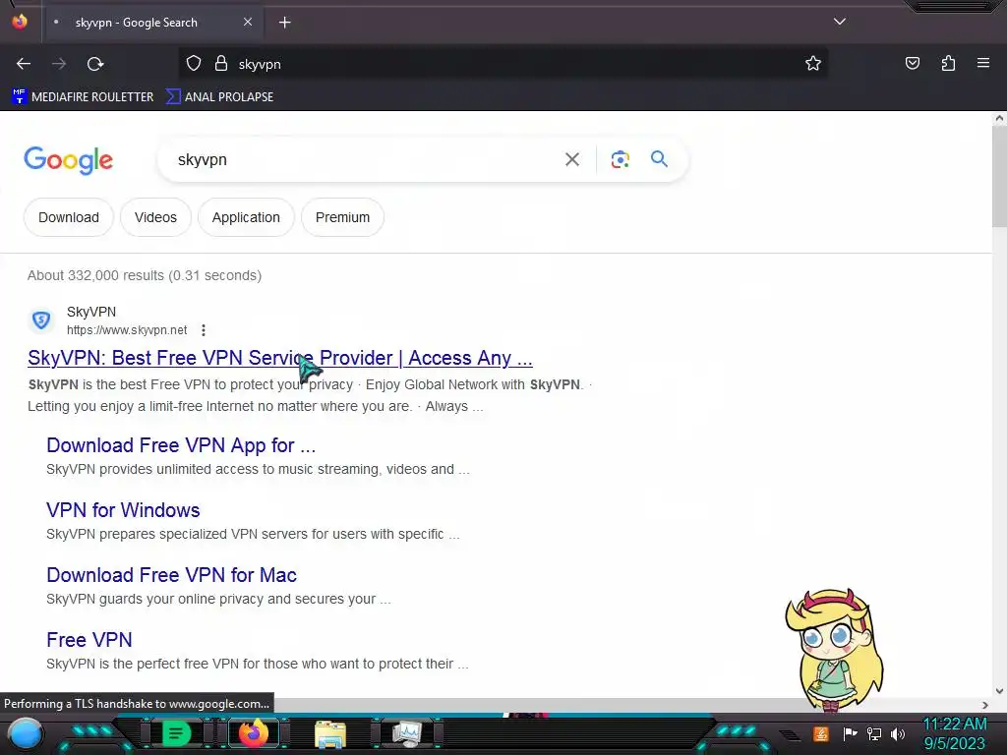Screen dimensions: 1007x755
Task: Click the Google logo
Action: click(x=68, y=160)
